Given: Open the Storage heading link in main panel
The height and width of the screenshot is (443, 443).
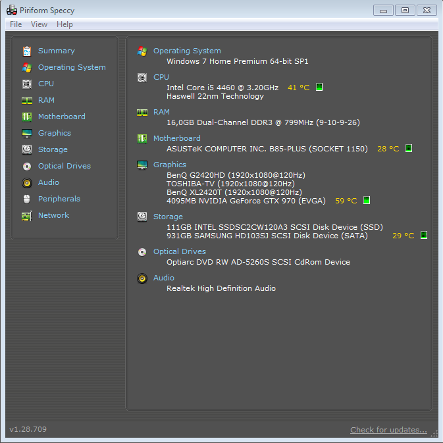Looking at the screenshot, I should pyautogui.click(x=168, y=217).
